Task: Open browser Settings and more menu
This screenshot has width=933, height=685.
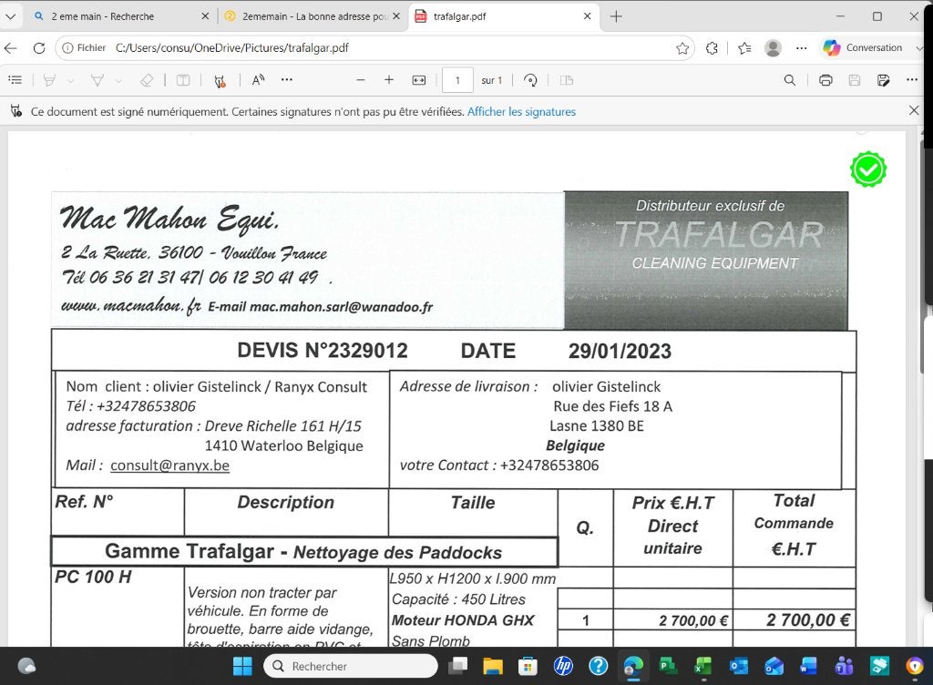Action: (802, 48)
